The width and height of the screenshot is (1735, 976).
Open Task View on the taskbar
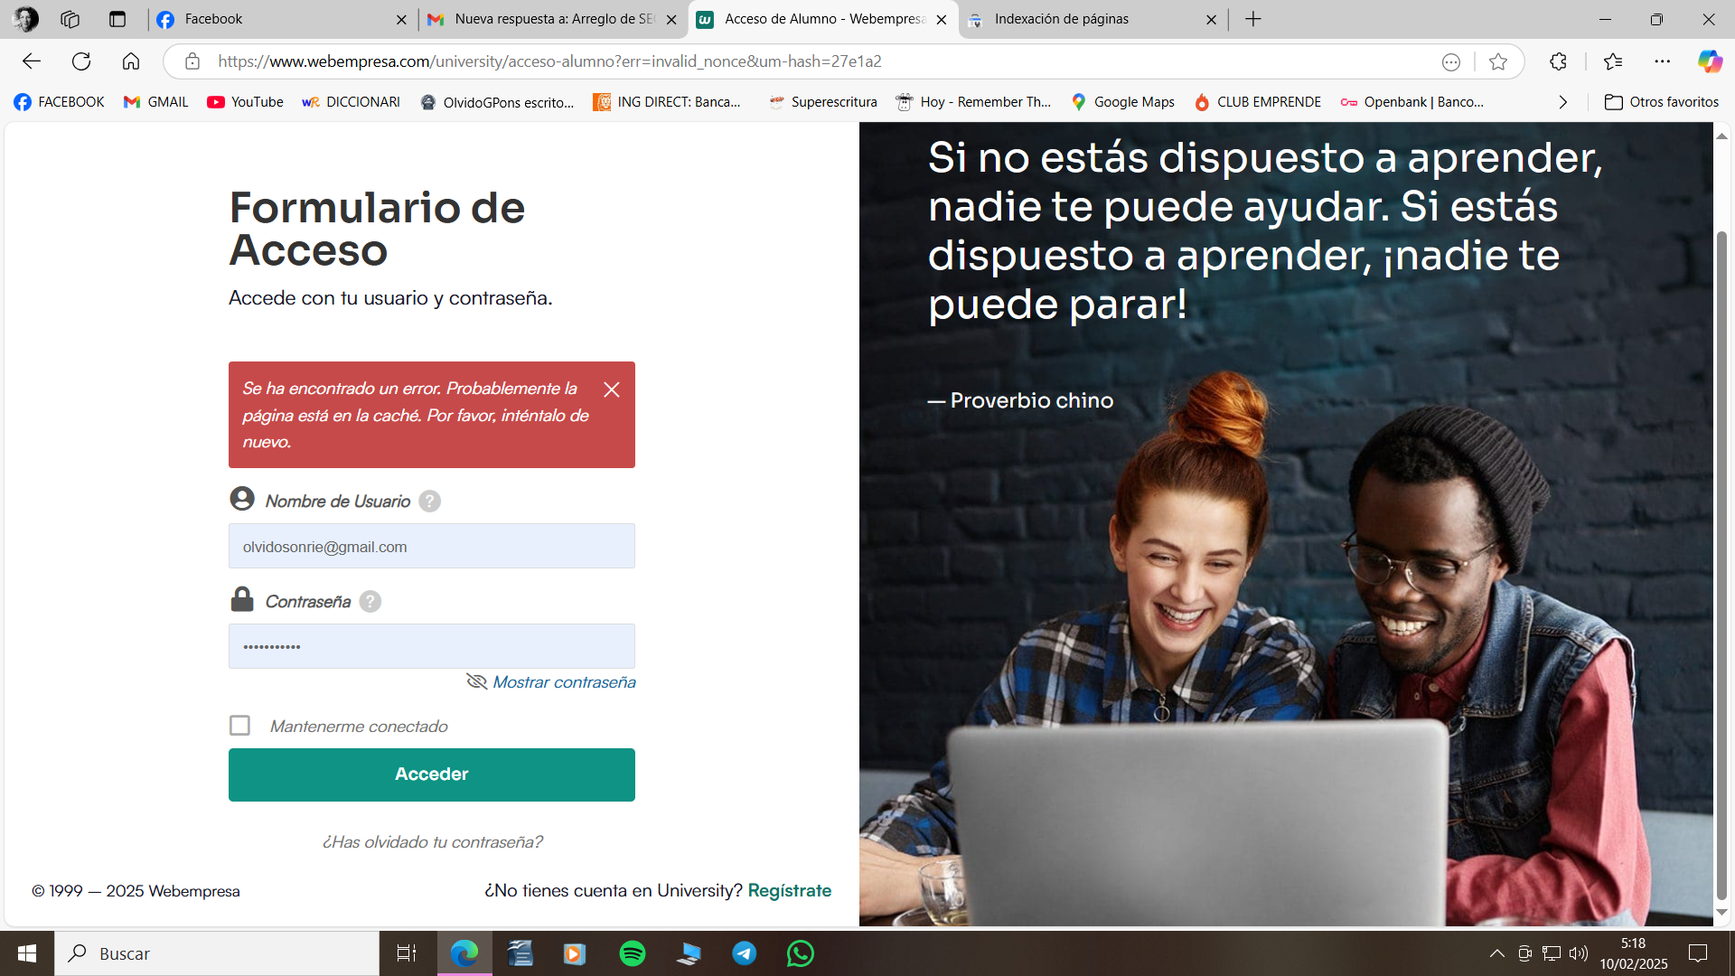407,953
